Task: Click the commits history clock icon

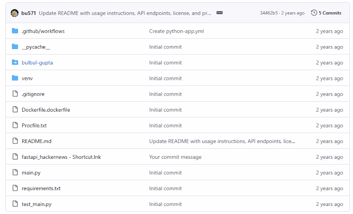Action: (314, 13)
